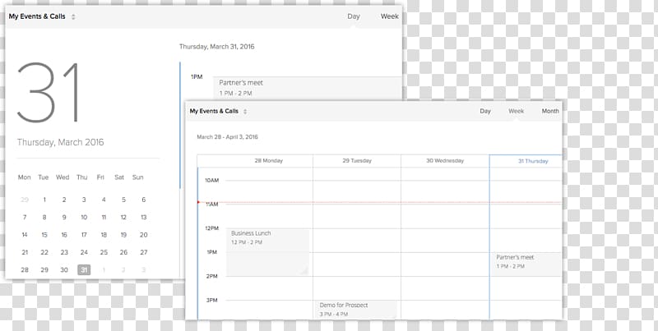
Task: Open Partner's meet event on Thursday column
Action: [526, 261]
